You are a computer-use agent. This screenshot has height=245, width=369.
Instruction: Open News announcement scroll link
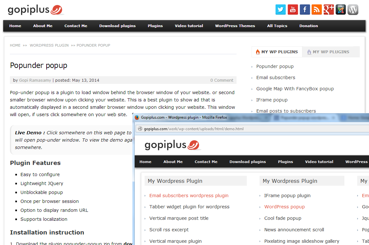point(294,230)
